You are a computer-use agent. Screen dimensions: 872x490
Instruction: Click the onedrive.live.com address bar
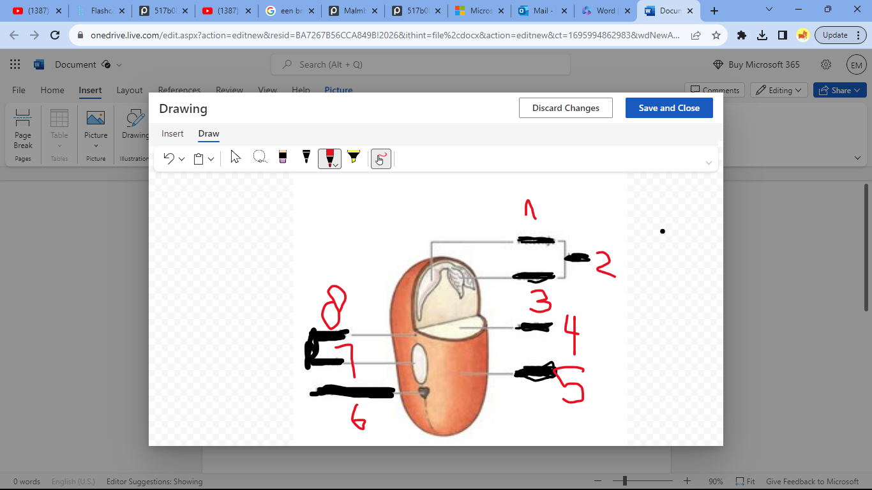point(386,35)
